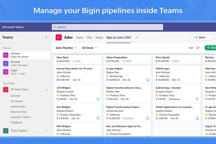This screenshot has width=216, height=144.
Task: Click crown icon beside Brainlounge
Action: click(x=107, y=76)
